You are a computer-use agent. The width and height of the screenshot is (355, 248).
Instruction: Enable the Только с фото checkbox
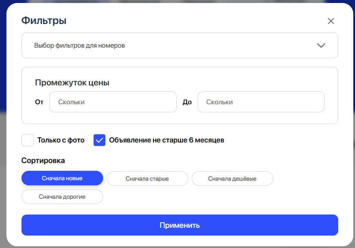tap(28, 140)
